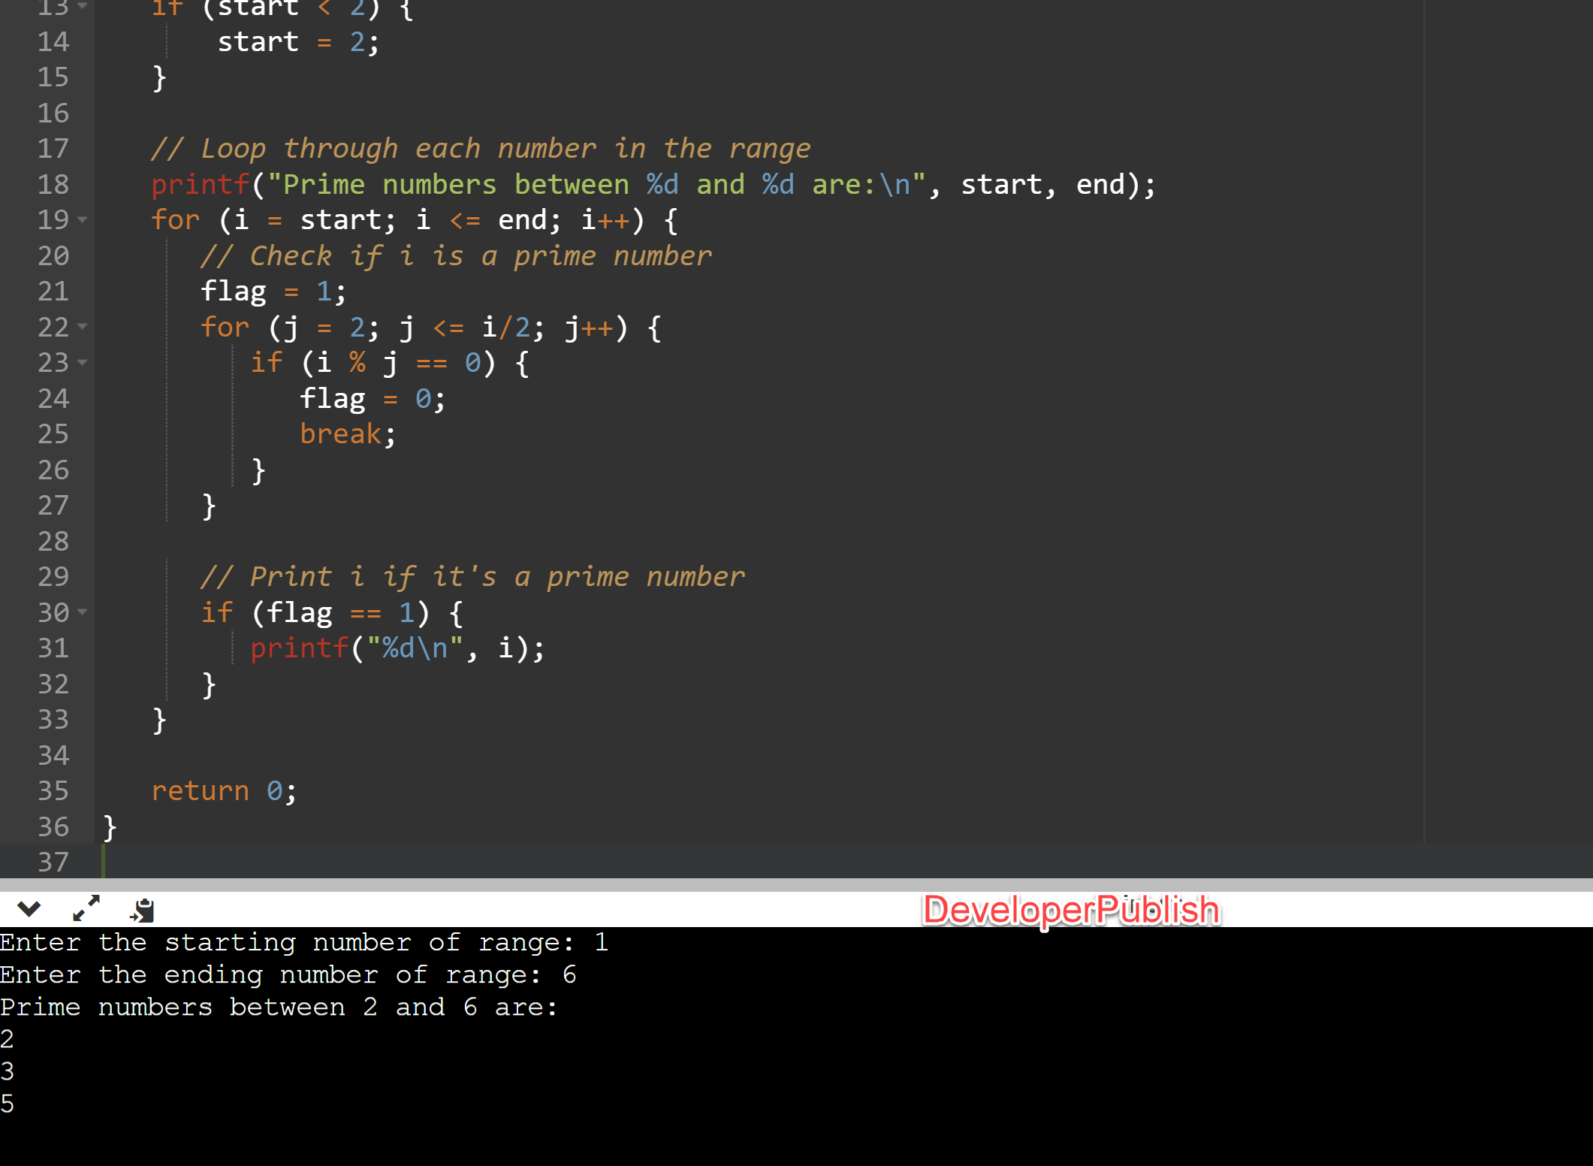This screenshot has width=1593, height=1166.
Task: Click line number 37 in the gutter
Action: (53, 862)
